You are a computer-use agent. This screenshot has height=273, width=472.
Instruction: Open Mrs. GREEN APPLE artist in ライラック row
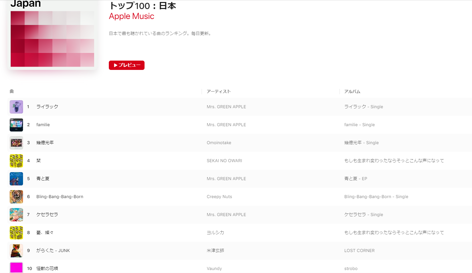coord(226,107)
